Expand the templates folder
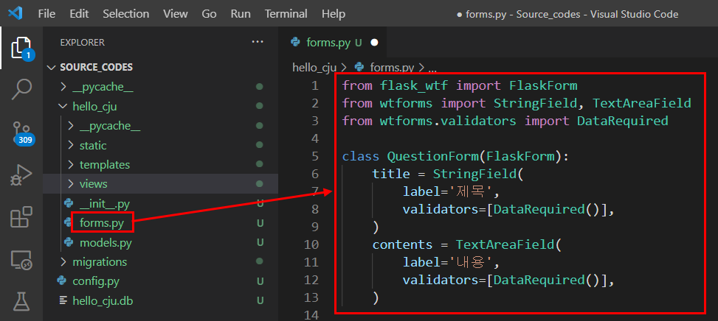 click(70, 164)
